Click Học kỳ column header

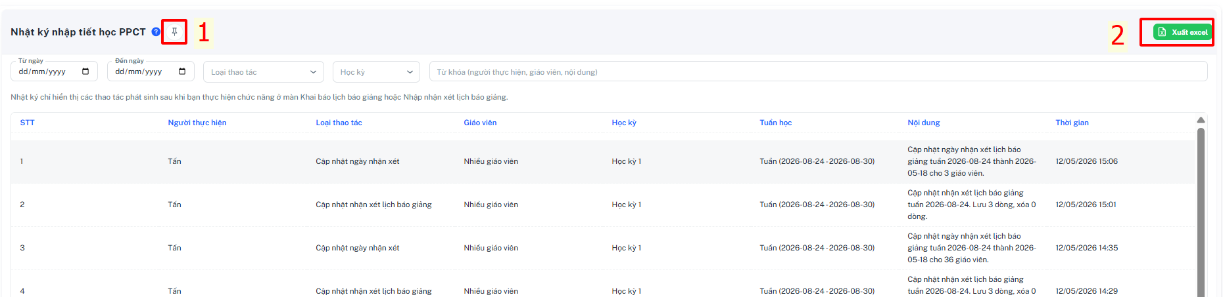pyautogui.click(x=624, y=123)
